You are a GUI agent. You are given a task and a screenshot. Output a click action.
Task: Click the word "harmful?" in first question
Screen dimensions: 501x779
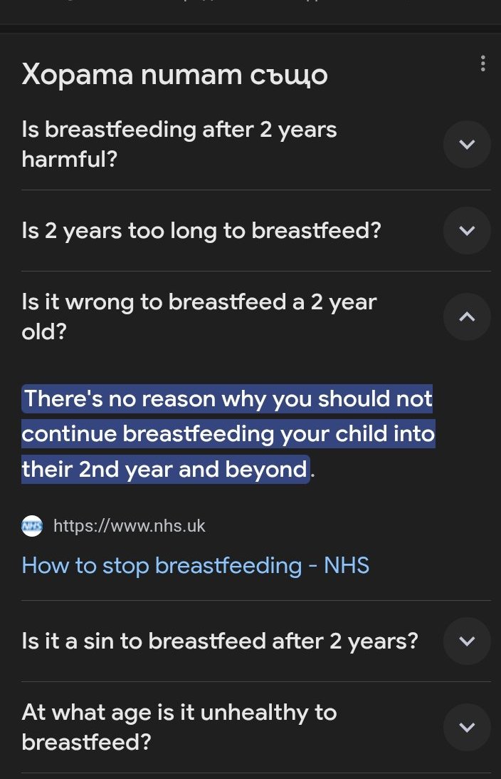(69, 160)
